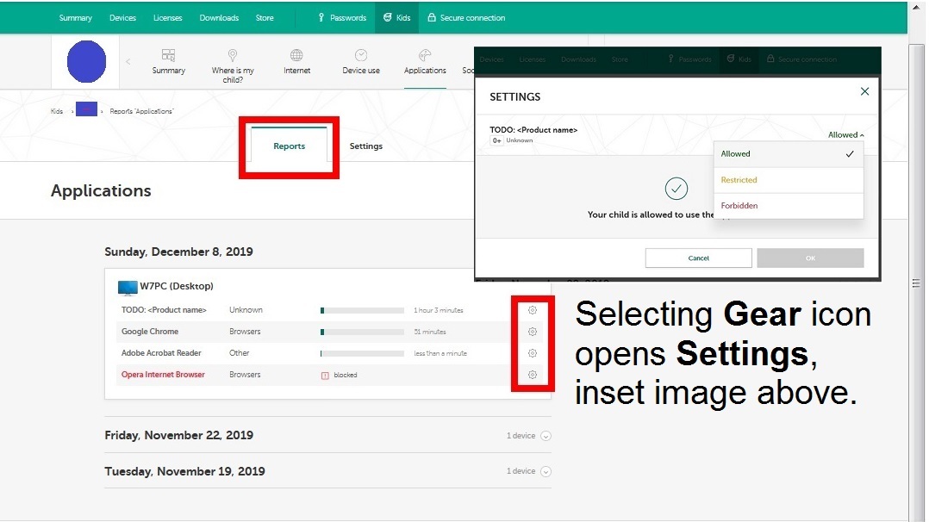The width and height of the screenshot is (929, 522).
Task: Open gear settings for Opera Internet Browser row
Action: tap(532, 375)
